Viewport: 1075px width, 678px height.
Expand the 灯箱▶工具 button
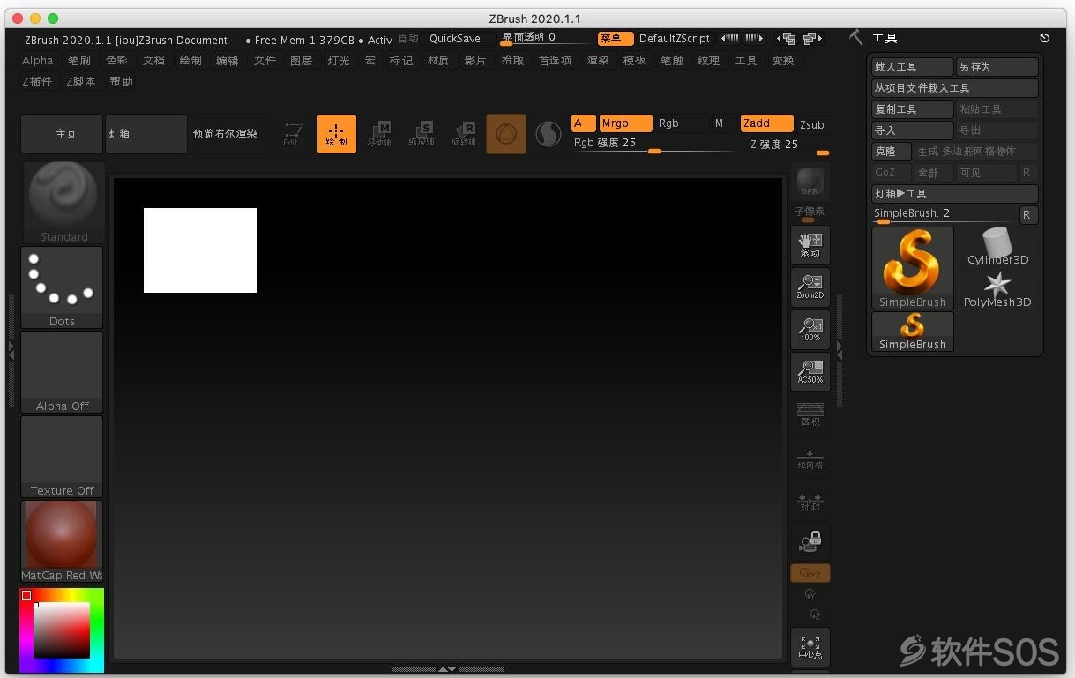[x=955, y=194]
